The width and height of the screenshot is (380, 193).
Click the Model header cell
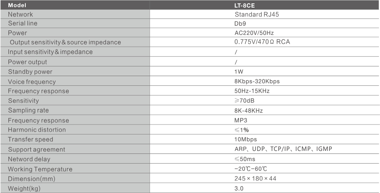75,5
